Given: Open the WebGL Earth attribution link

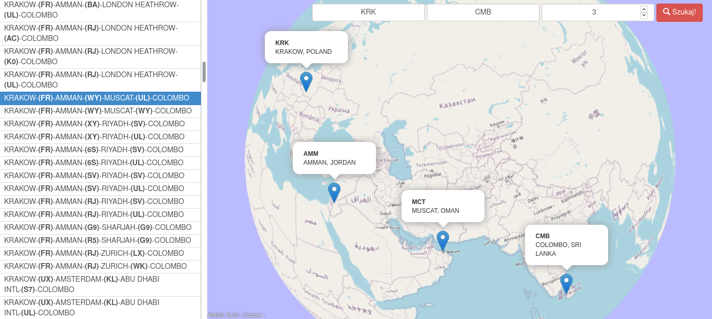Looking at the screenshot, I should (223, 315).
